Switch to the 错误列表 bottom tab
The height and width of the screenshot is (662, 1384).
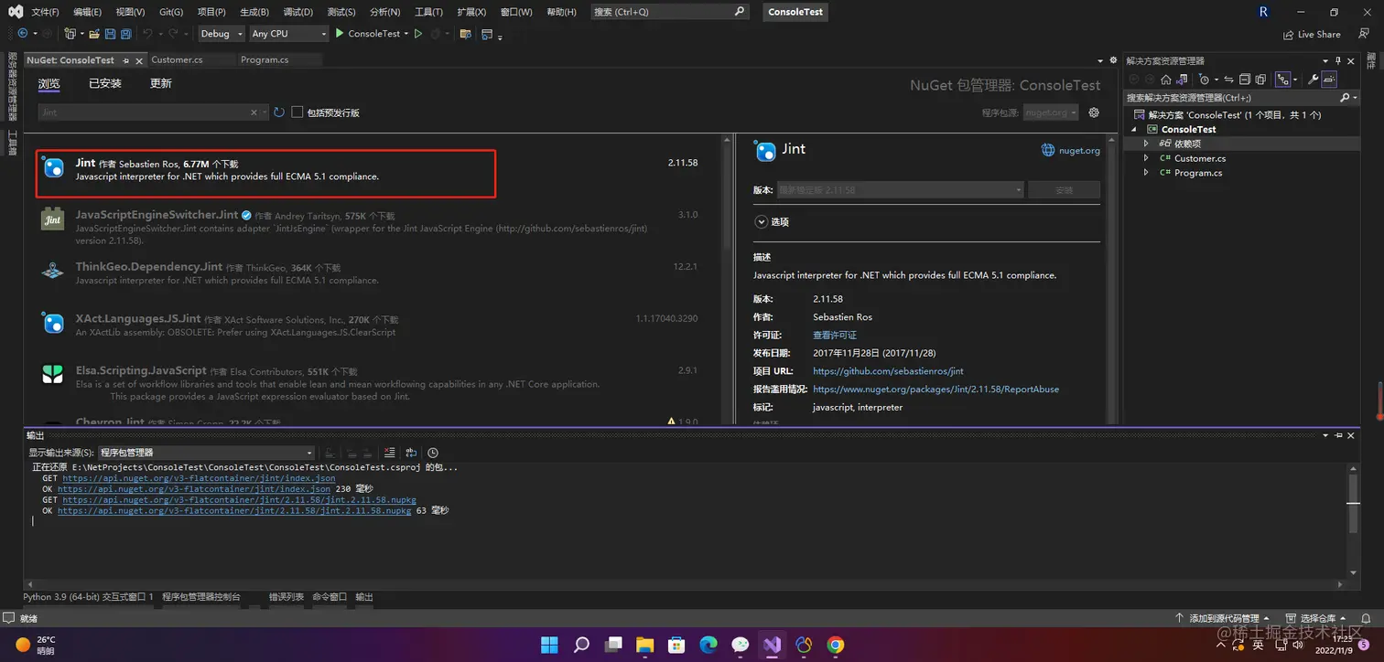(x=286, y=596)
